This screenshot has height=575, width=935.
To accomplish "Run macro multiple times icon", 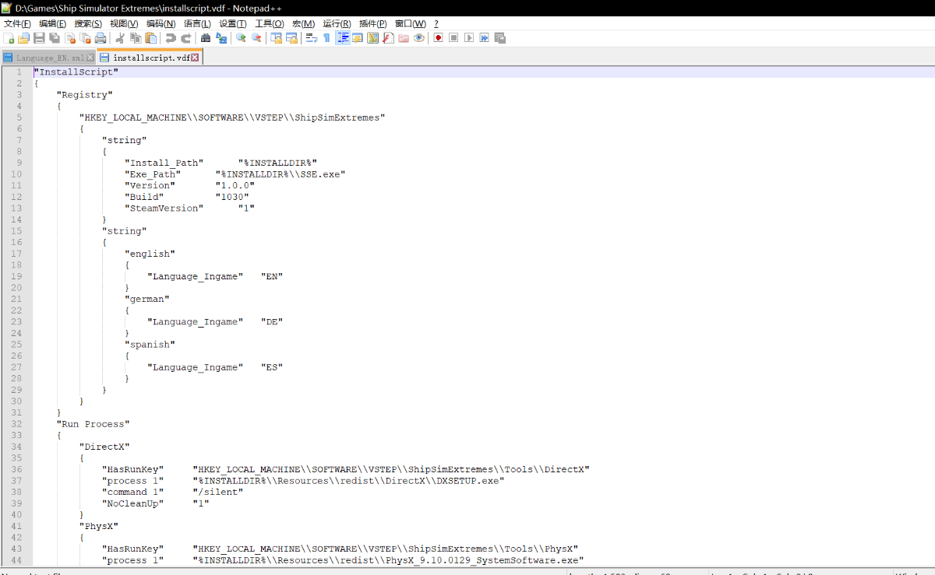I will tap(484, 37).
